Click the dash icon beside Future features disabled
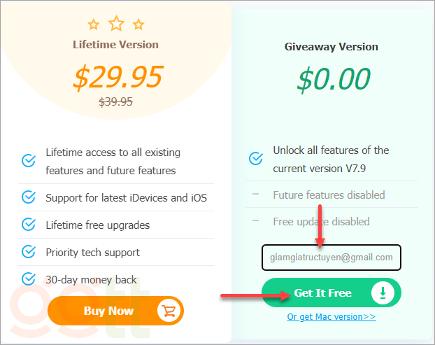The image size is (435, 345). pyautogui.click(x=256, y=195)
